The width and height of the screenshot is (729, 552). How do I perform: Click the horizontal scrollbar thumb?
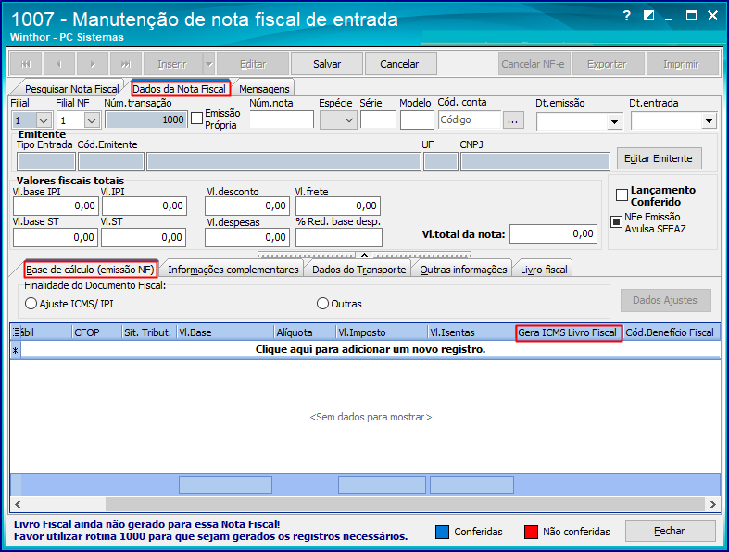(406, 504)
